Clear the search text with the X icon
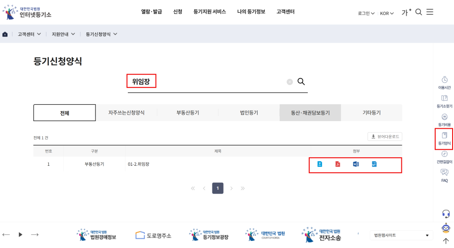454x248 pixels. (x=290, y=82)
